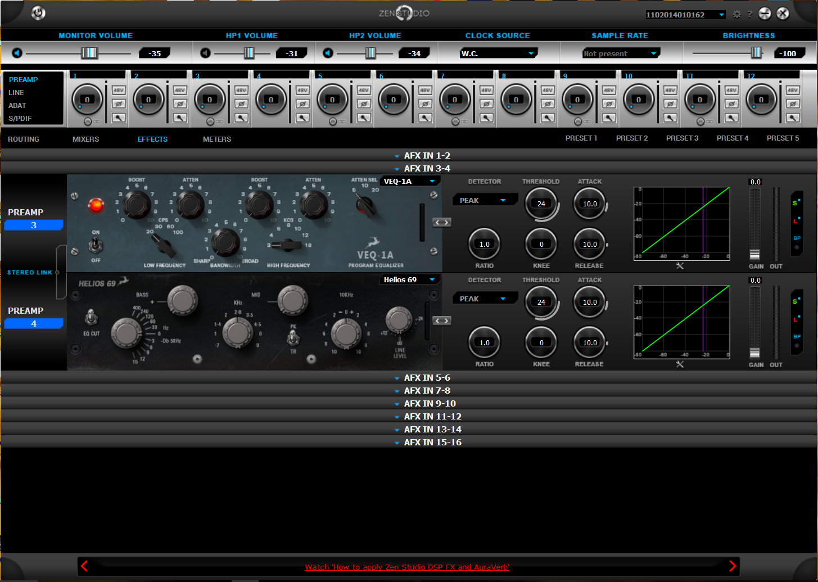
Task: Set Threshold value on the lower compressor
Action: [541, 301]
